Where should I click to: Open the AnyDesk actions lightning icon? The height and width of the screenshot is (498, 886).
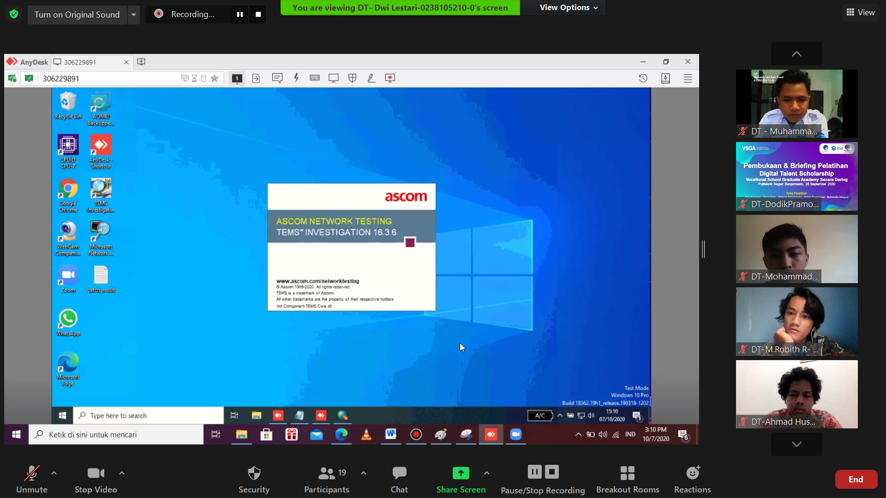296,78
